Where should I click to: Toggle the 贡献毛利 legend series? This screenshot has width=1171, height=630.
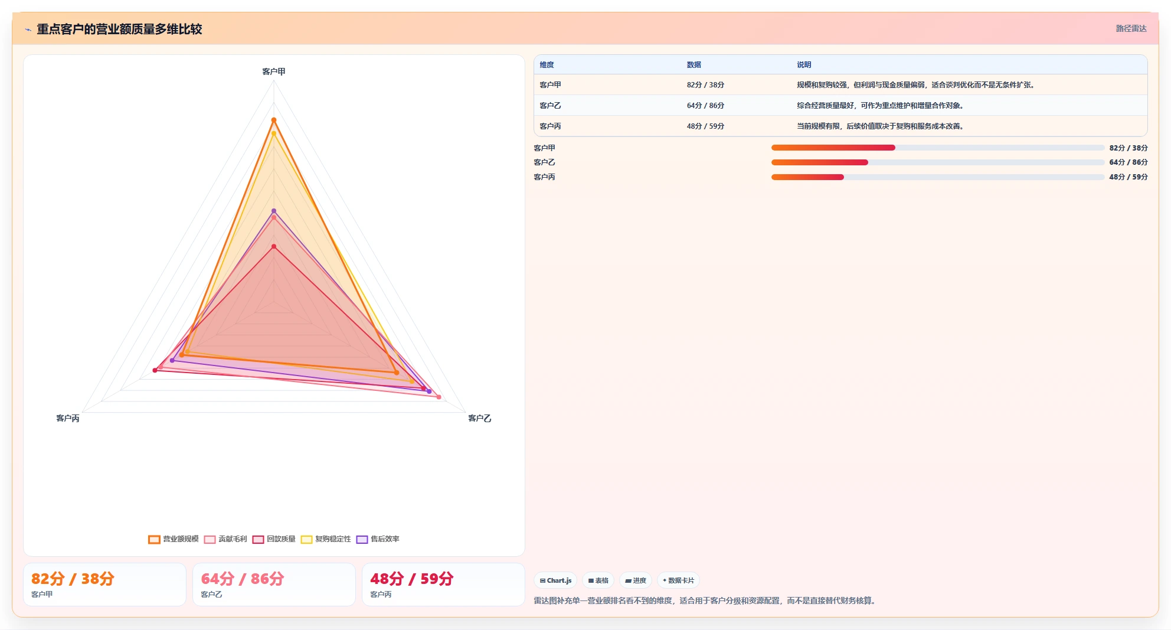[225, 539]
